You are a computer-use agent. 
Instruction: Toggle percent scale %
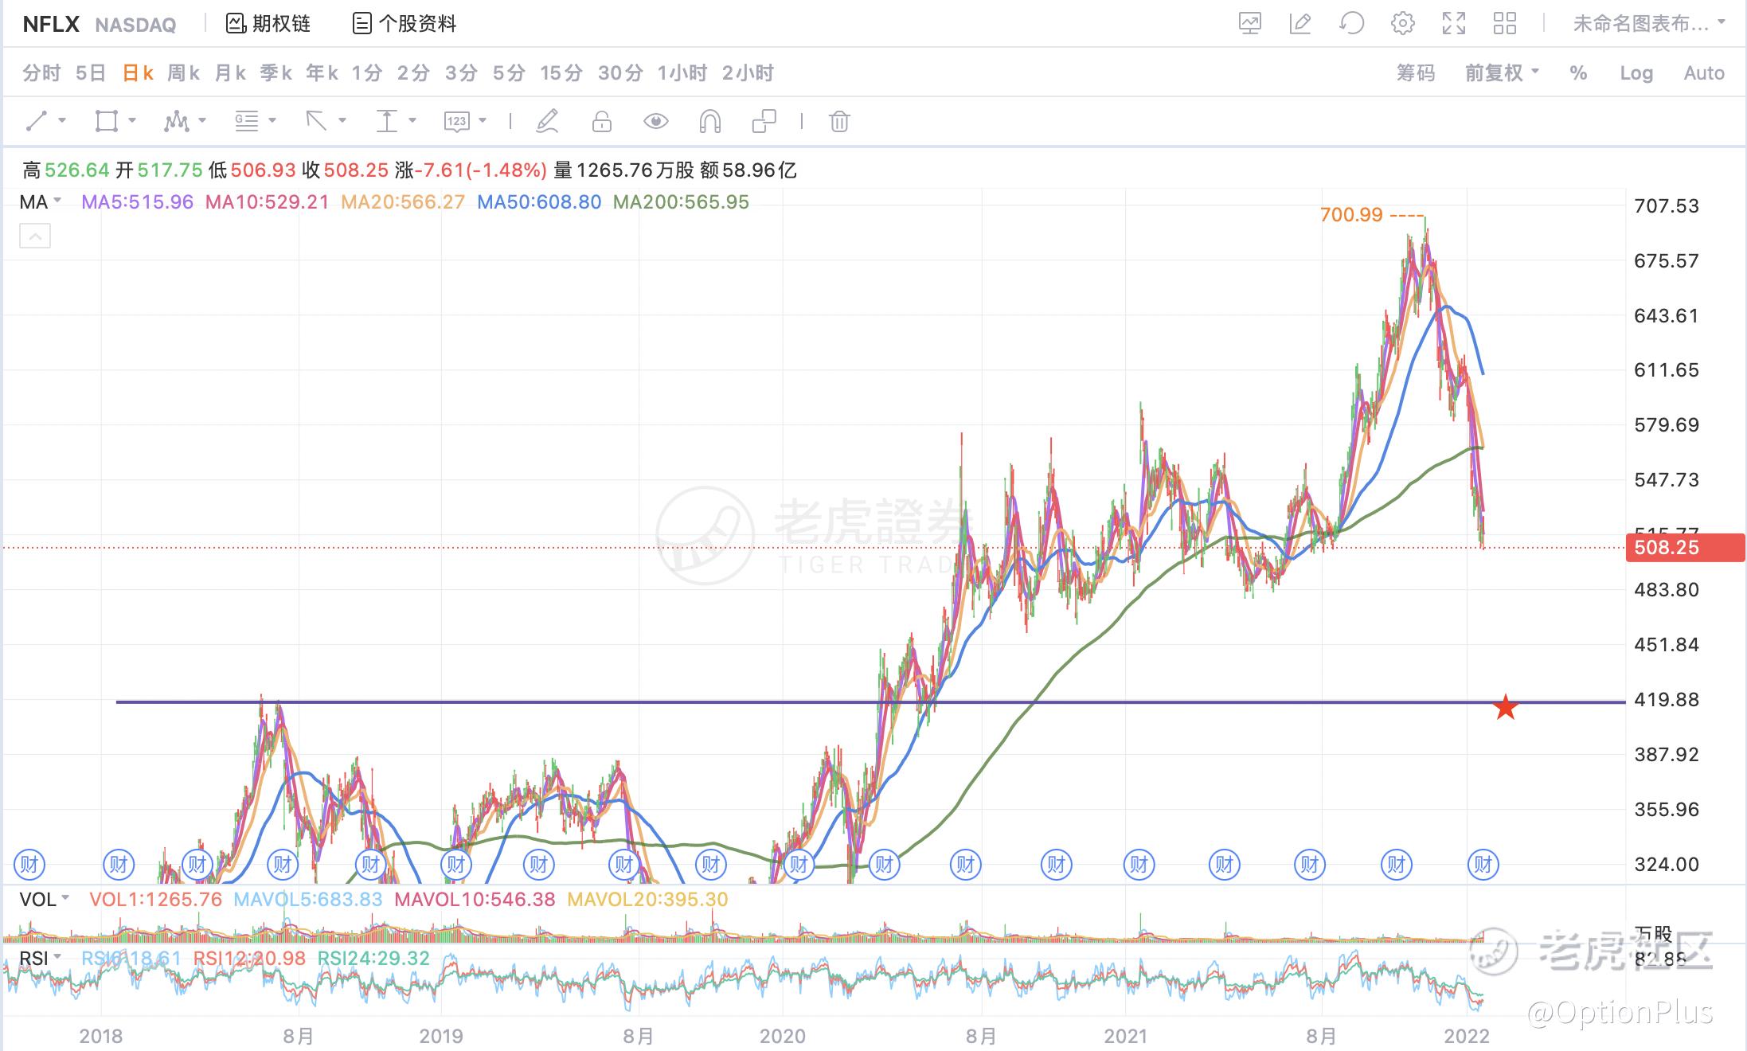click(1578, 73)
